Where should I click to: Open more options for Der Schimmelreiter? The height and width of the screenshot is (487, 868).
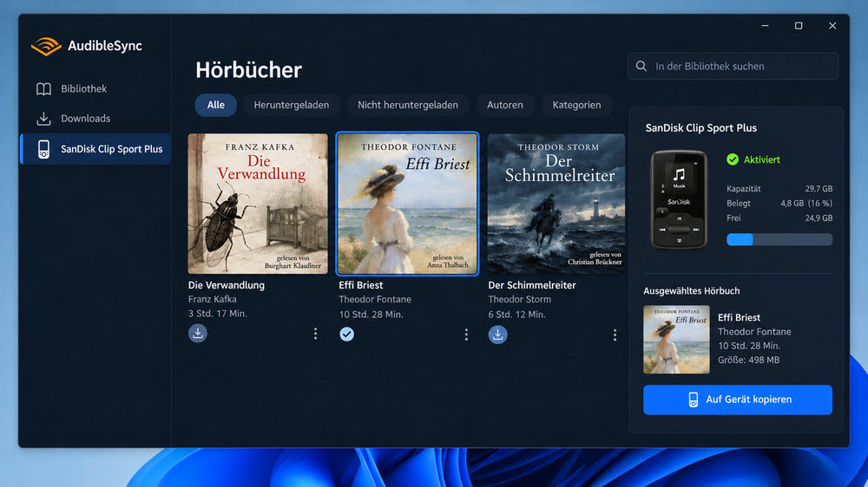pyautogui.click(x=615, y=335)
